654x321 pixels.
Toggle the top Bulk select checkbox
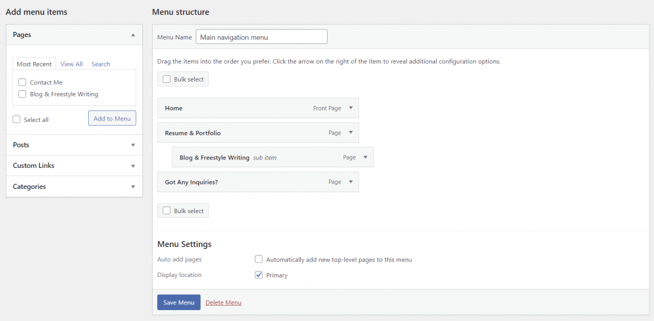167,79
